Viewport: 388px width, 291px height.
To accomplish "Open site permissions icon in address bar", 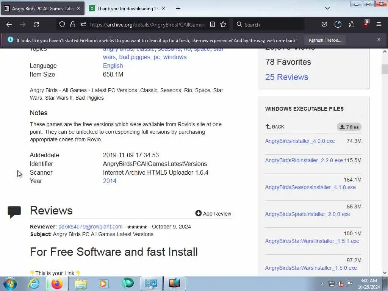I will (x=83, y=24).
